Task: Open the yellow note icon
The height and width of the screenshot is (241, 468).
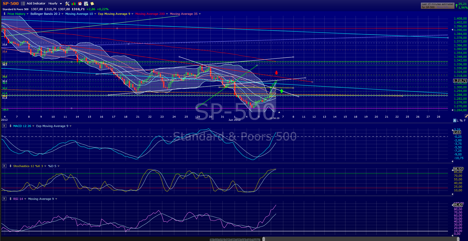Action: coord(92,4)
